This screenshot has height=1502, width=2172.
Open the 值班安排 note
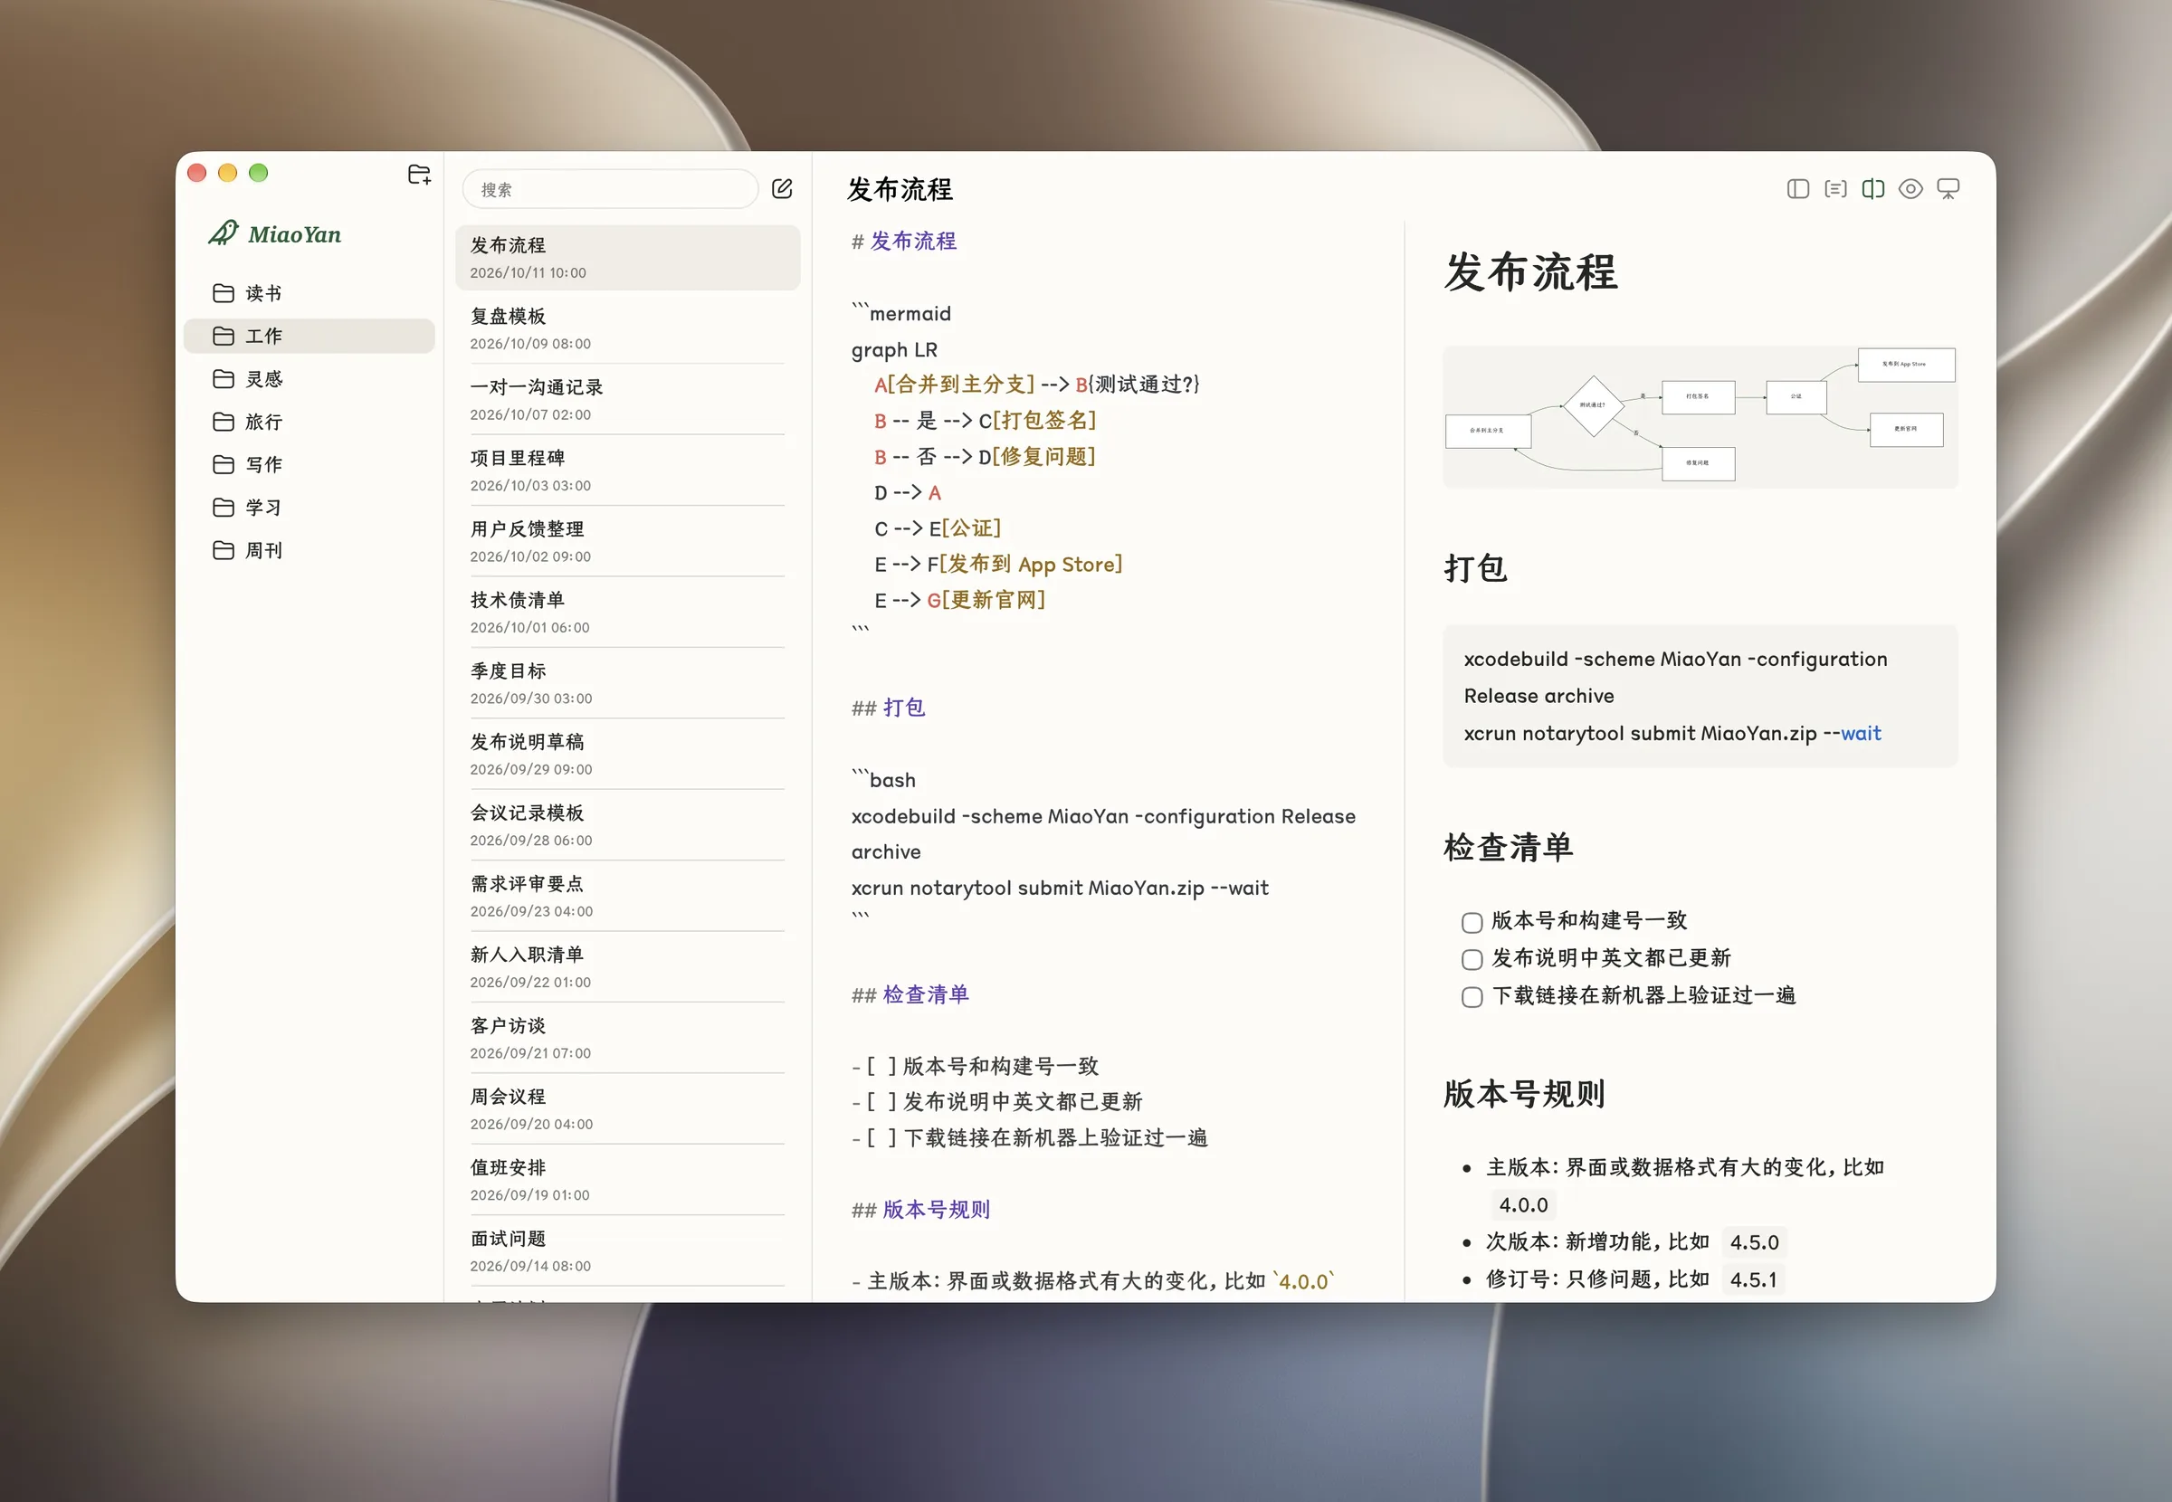point(628,1180)
